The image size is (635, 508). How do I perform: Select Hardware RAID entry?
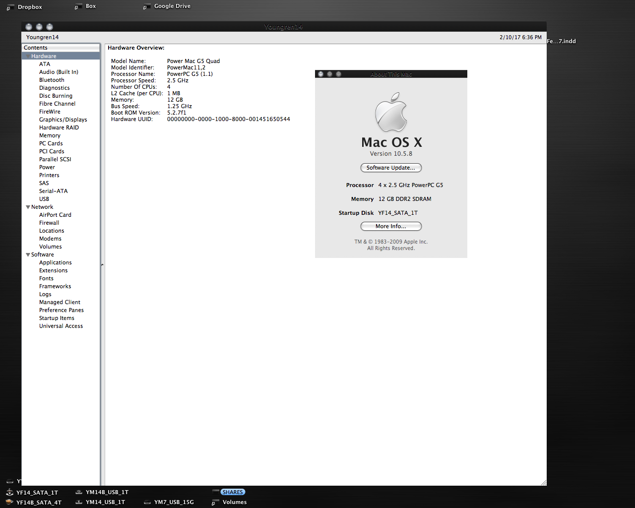pyautogui.click(x=59, y=127)
